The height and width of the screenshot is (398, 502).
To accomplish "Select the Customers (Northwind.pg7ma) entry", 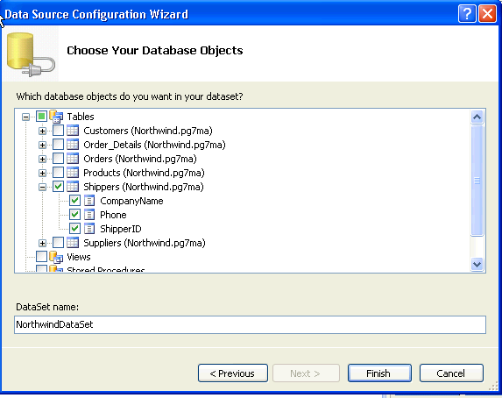I will point(148,131).
